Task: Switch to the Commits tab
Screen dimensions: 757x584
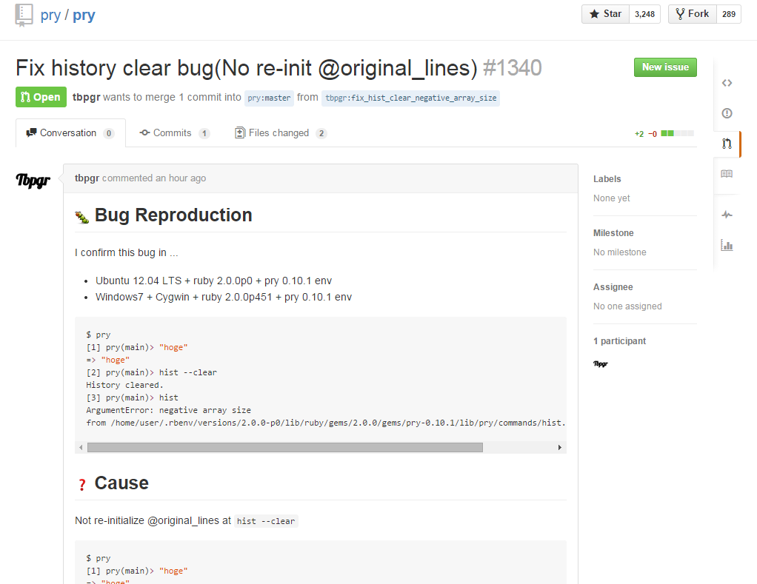Action: click(176, 132)
